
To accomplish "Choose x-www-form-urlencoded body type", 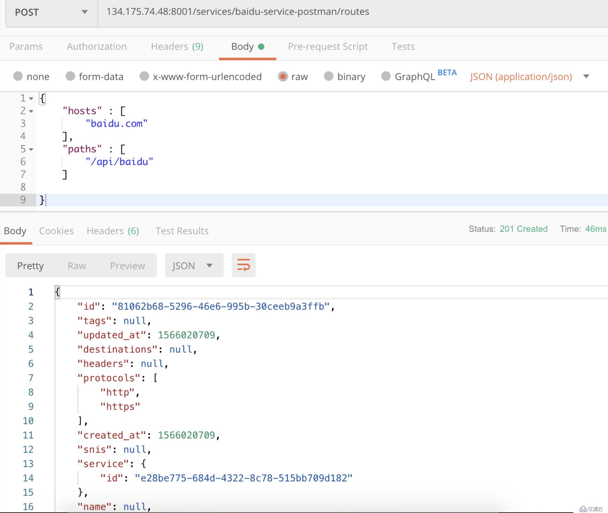I will click(x=144, y=76).
